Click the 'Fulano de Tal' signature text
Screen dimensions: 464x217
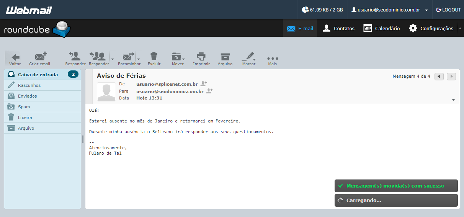tap(105, 153)
